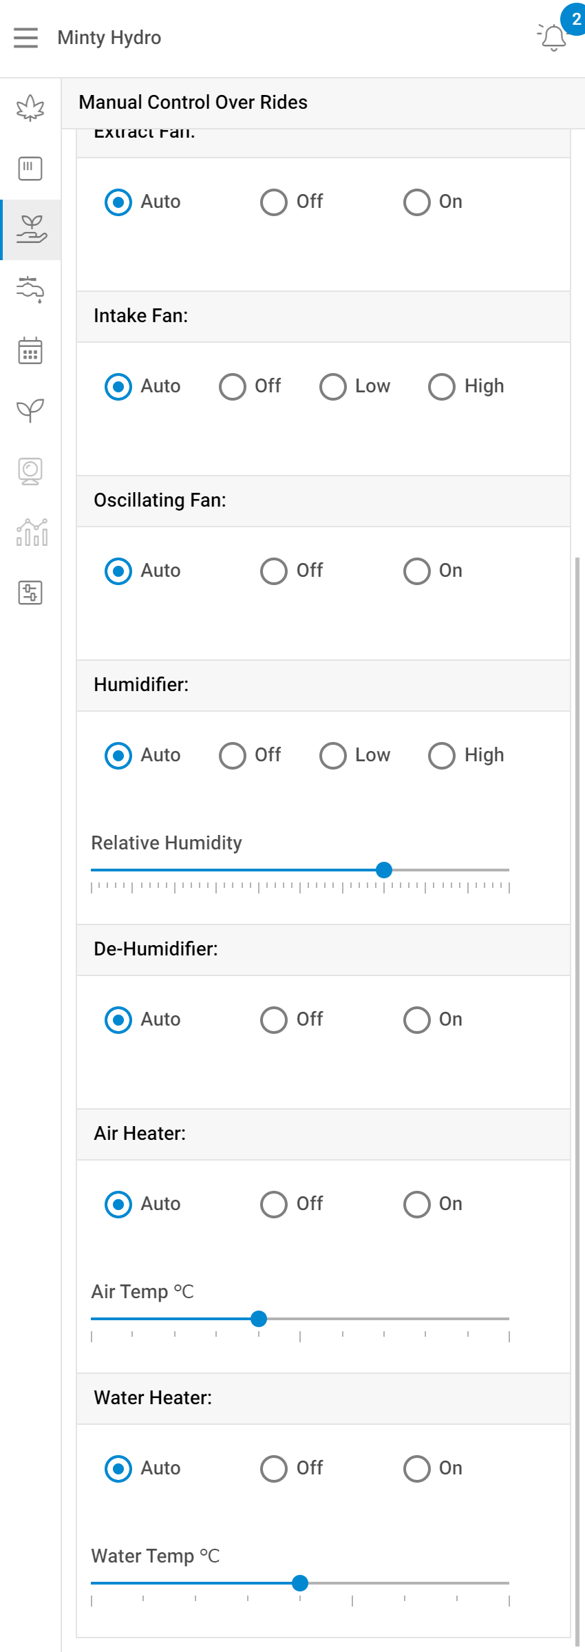Click the Air Temp slider handle
The height and width of the screenshot is (1652, 585).
point(259,1319)
